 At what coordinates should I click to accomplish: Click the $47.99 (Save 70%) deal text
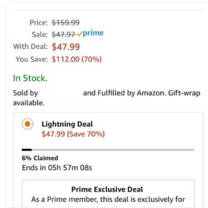73,134
